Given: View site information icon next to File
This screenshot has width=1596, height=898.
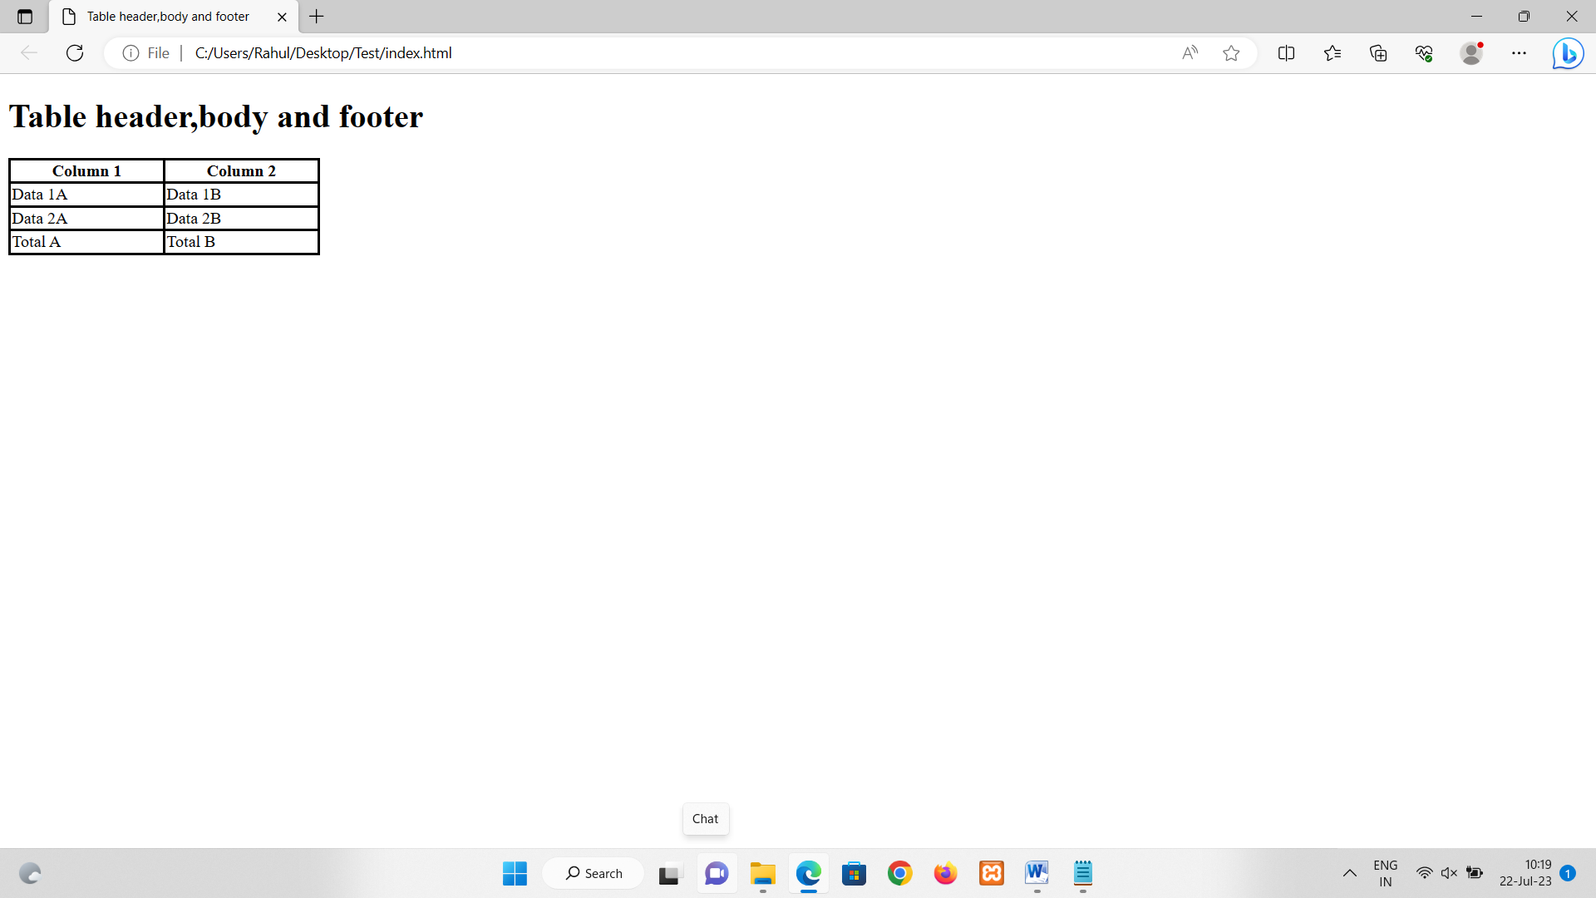Looking at the screenshot, I should [131, 53].
